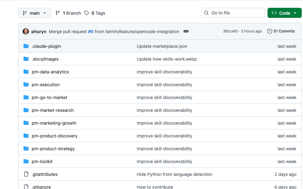The height and width of the screenshot is (189, 303).
Task: Click the branch icon beside 1 Branch
Action: pyautogui.click(x=58, y=13)
